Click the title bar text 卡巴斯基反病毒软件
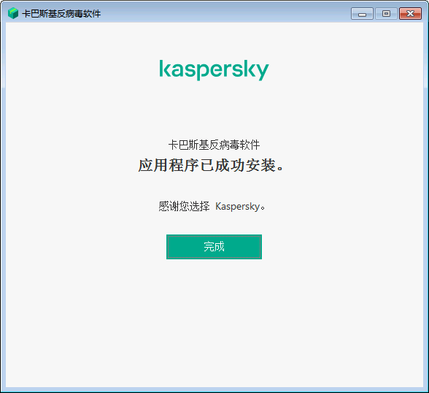 click(x=61, y=14)
